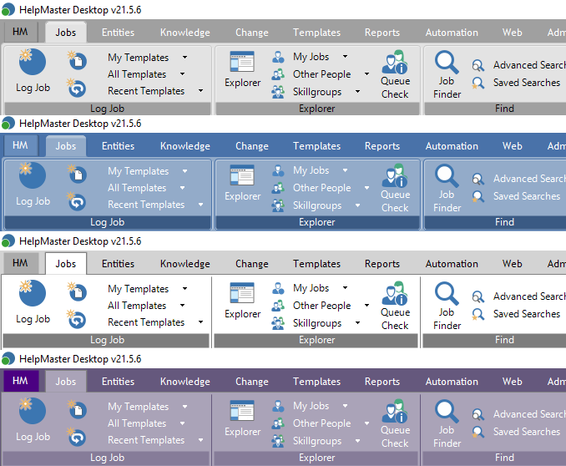Click star-document template icon in blue ribbon

pos(77,174)
